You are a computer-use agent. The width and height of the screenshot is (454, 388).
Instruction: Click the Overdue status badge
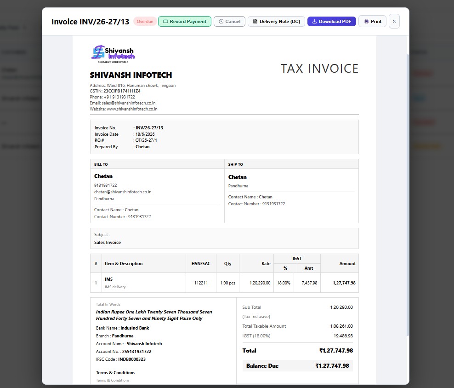point(145,22)
